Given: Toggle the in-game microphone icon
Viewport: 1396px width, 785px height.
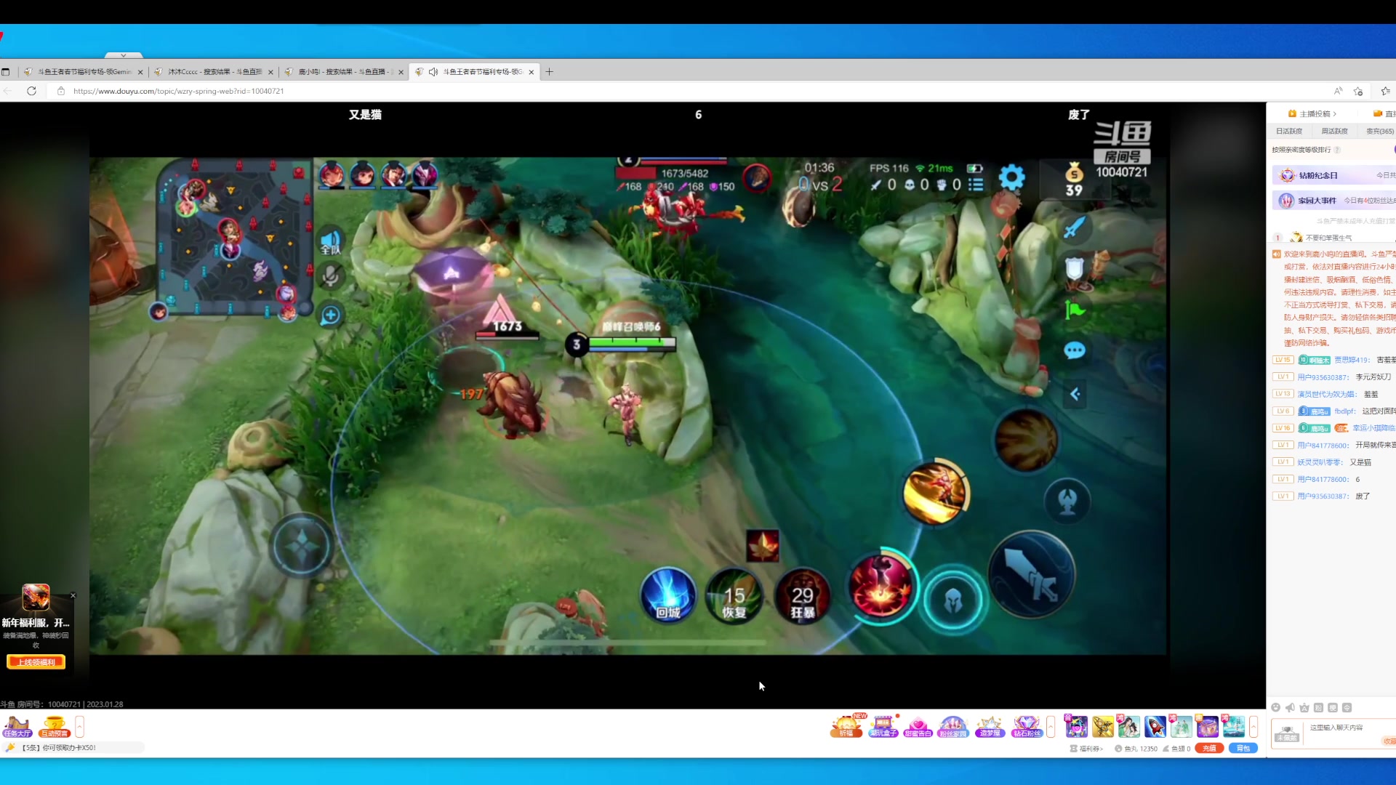Looking at the screenshot, I should click(330, 276).
